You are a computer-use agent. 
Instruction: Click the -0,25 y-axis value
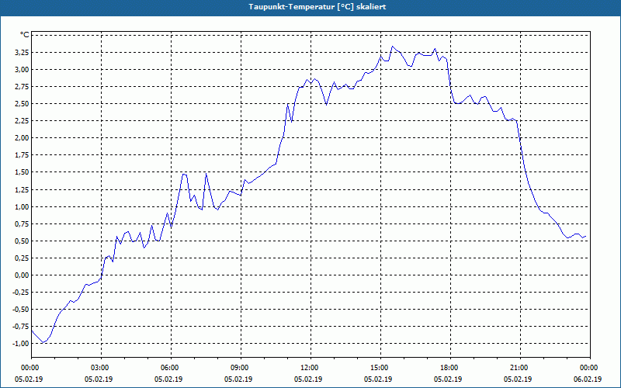coord(22,293)
